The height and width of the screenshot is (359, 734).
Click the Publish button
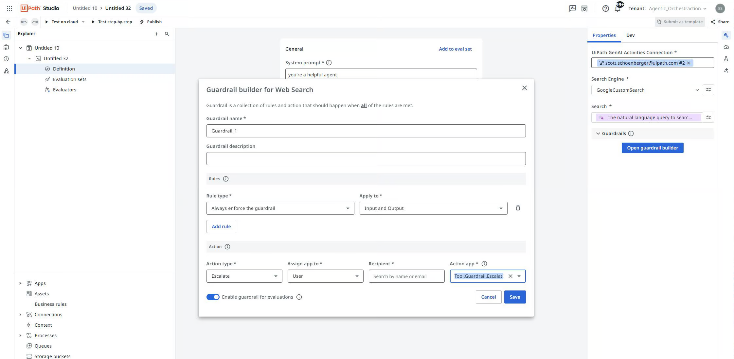[151, 22]
